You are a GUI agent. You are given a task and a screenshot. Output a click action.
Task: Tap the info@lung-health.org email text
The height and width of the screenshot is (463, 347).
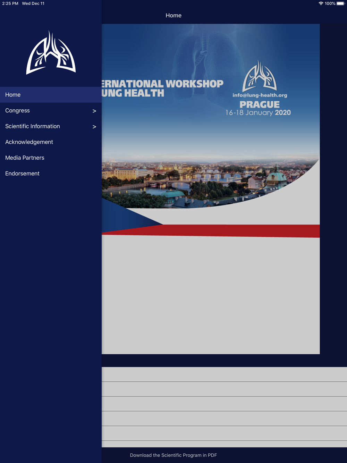pos(260,95)
